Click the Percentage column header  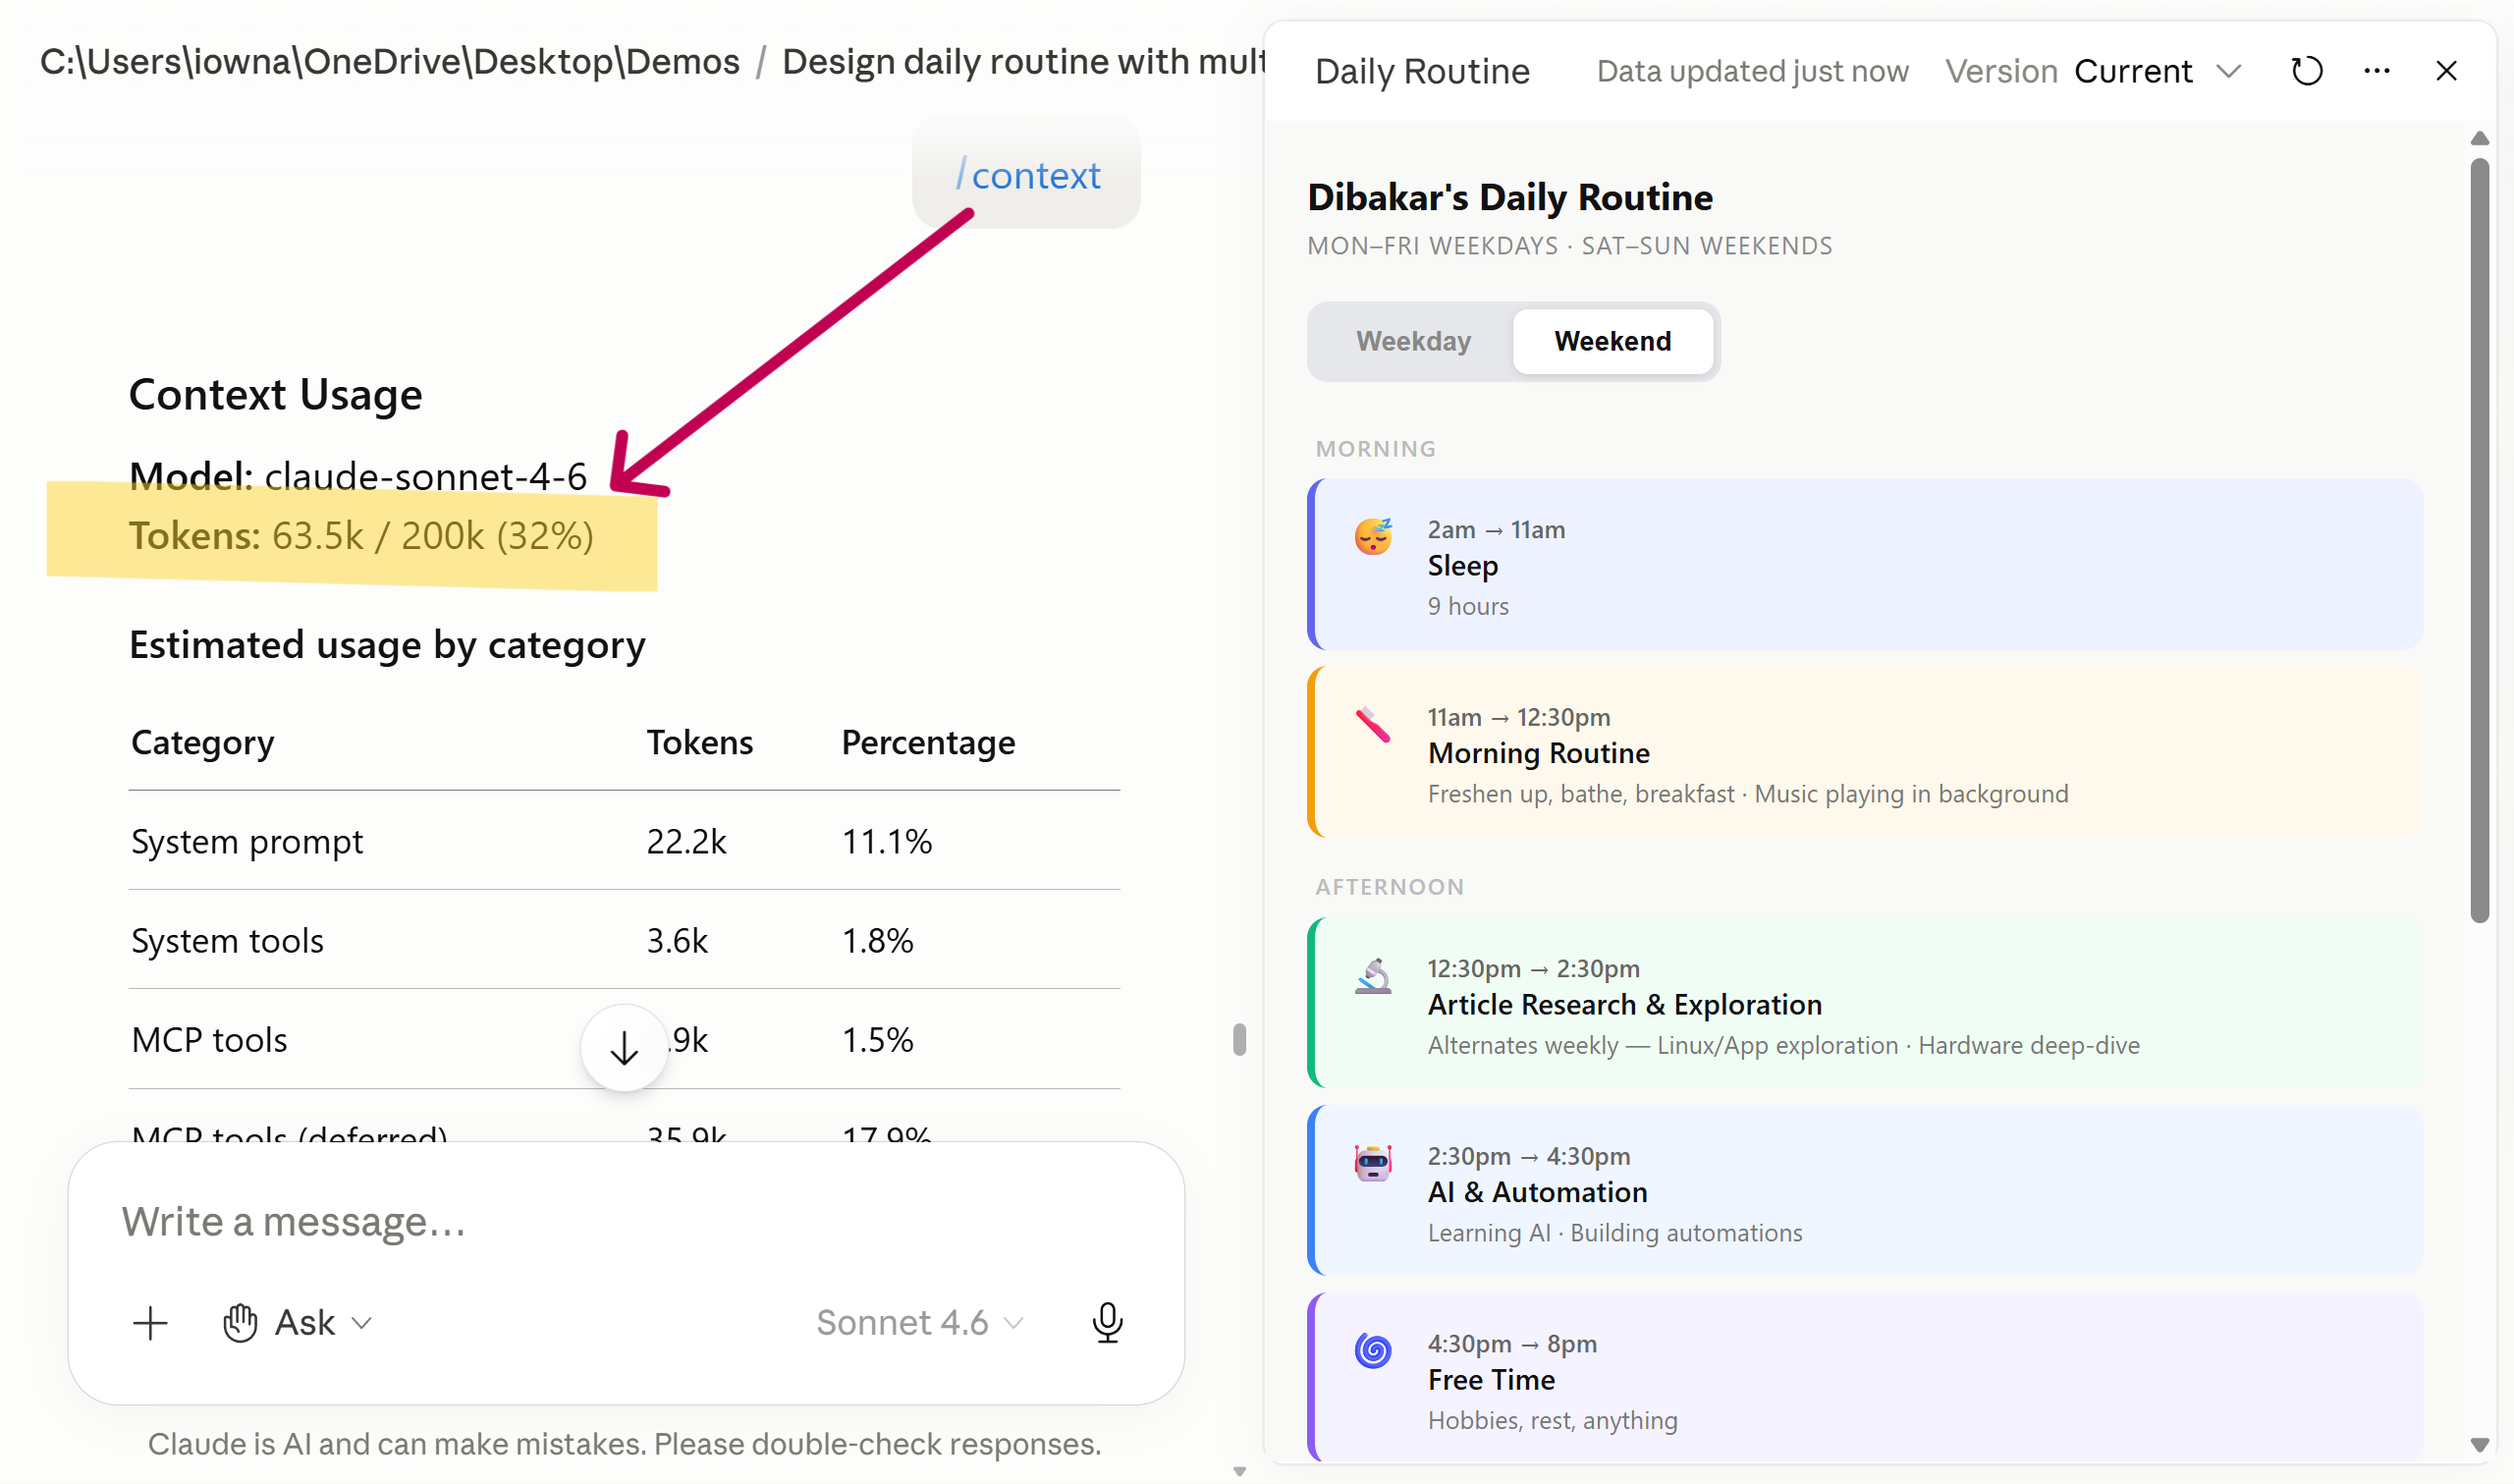pos(928,742)
